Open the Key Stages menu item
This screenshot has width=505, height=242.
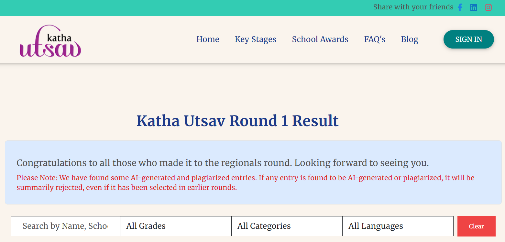pyautogui.click(x=256, y=39)
